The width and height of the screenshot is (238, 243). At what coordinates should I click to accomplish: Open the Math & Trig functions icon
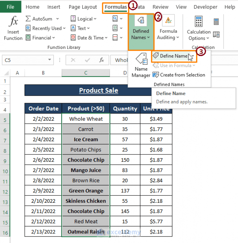click(x=115, y=28)
